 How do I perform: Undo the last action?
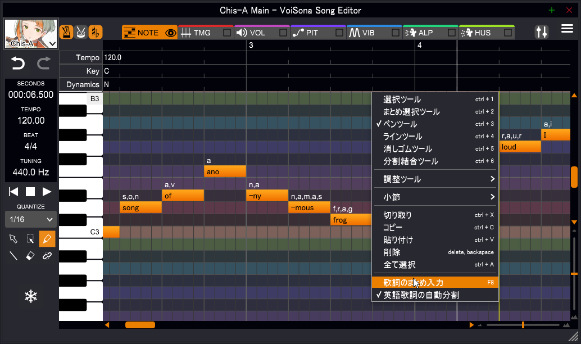(18, 64)
